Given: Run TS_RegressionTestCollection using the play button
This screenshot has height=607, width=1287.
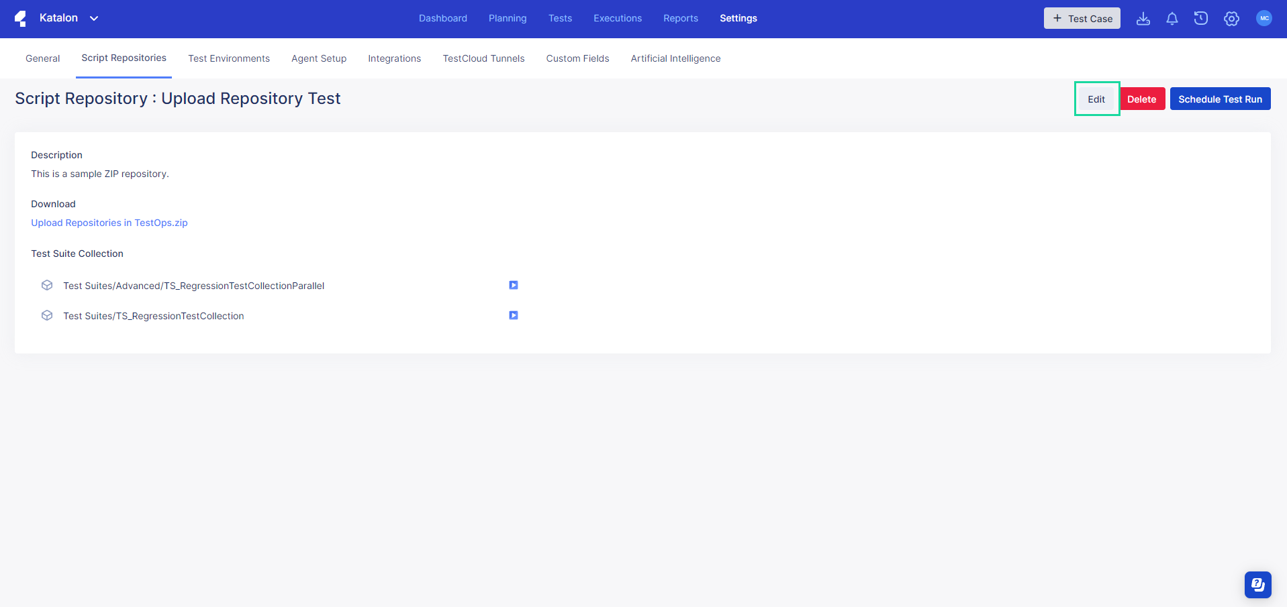Looking at the screenshot, I should 513,315.
